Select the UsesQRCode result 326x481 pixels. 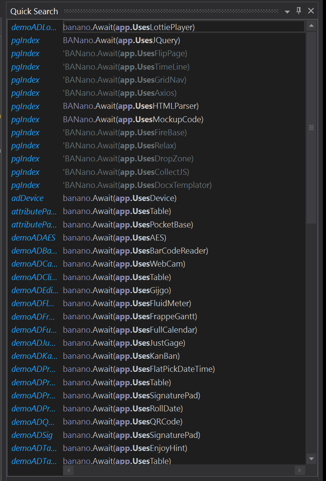tap(123, 422)
